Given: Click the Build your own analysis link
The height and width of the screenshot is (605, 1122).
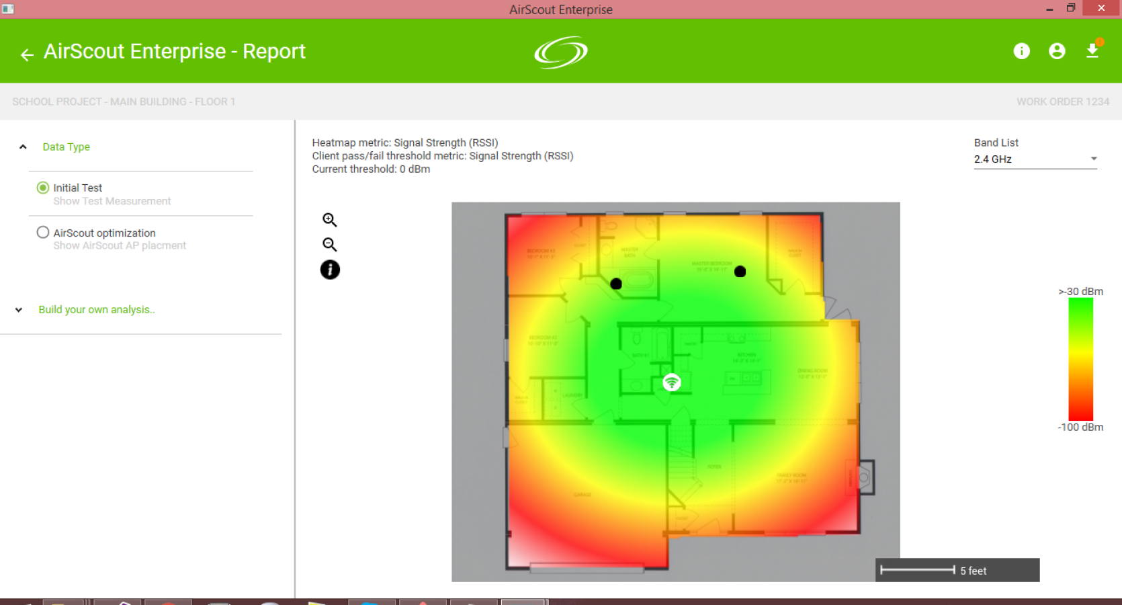Looking at the screenshot, I should (97, 310).
